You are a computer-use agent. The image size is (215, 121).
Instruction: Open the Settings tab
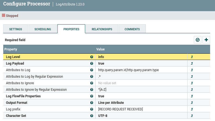coord(16,29)
